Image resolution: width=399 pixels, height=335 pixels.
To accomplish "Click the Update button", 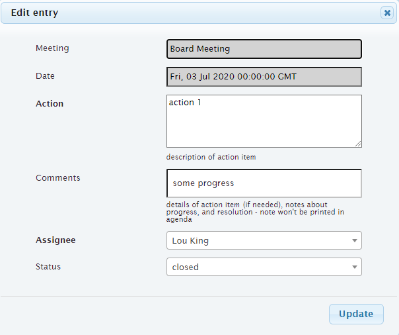I will pyautogui.click(x=356, y=314).
